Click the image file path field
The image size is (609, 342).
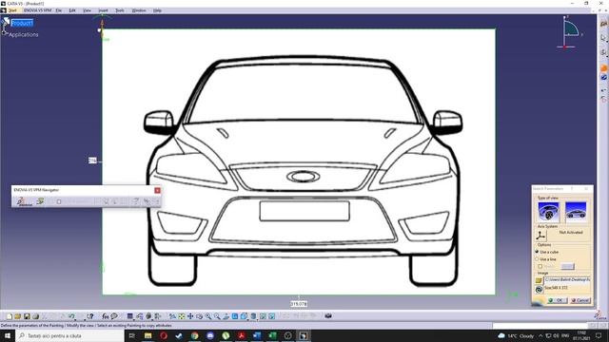567,279
